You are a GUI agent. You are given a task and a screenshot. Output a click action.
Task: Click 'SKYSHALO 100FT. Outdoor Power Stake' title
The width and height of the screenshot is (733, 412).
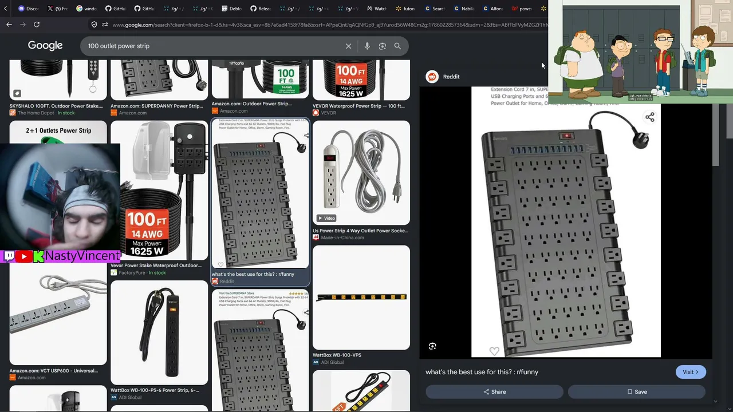(56, 106)
